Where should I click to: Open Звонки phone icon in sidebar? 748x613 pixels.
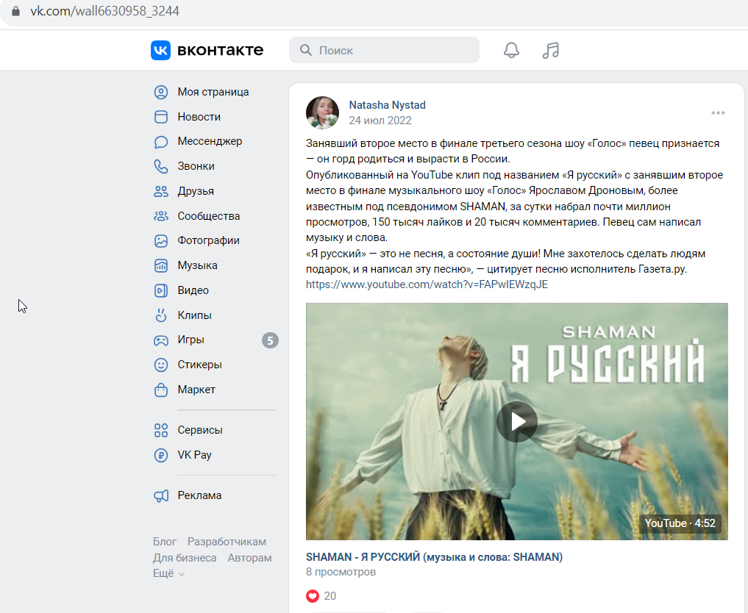[x=161, y=166]
